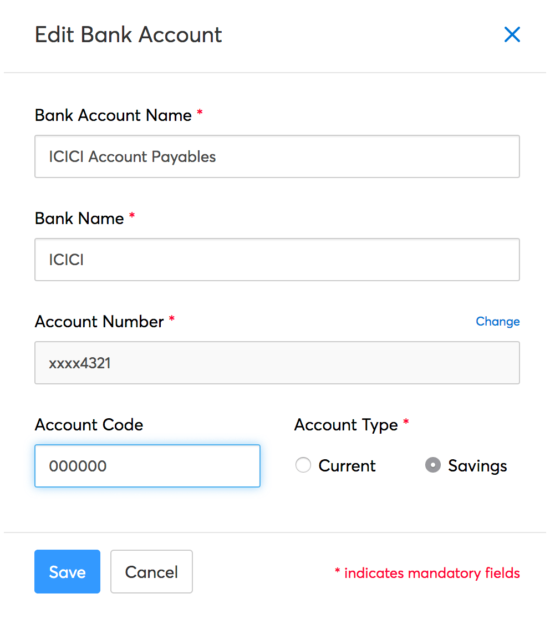This screenshot has width=550, height=619.
Task: Close the Edit Bank Account dialog
Action: pos(512,35)
